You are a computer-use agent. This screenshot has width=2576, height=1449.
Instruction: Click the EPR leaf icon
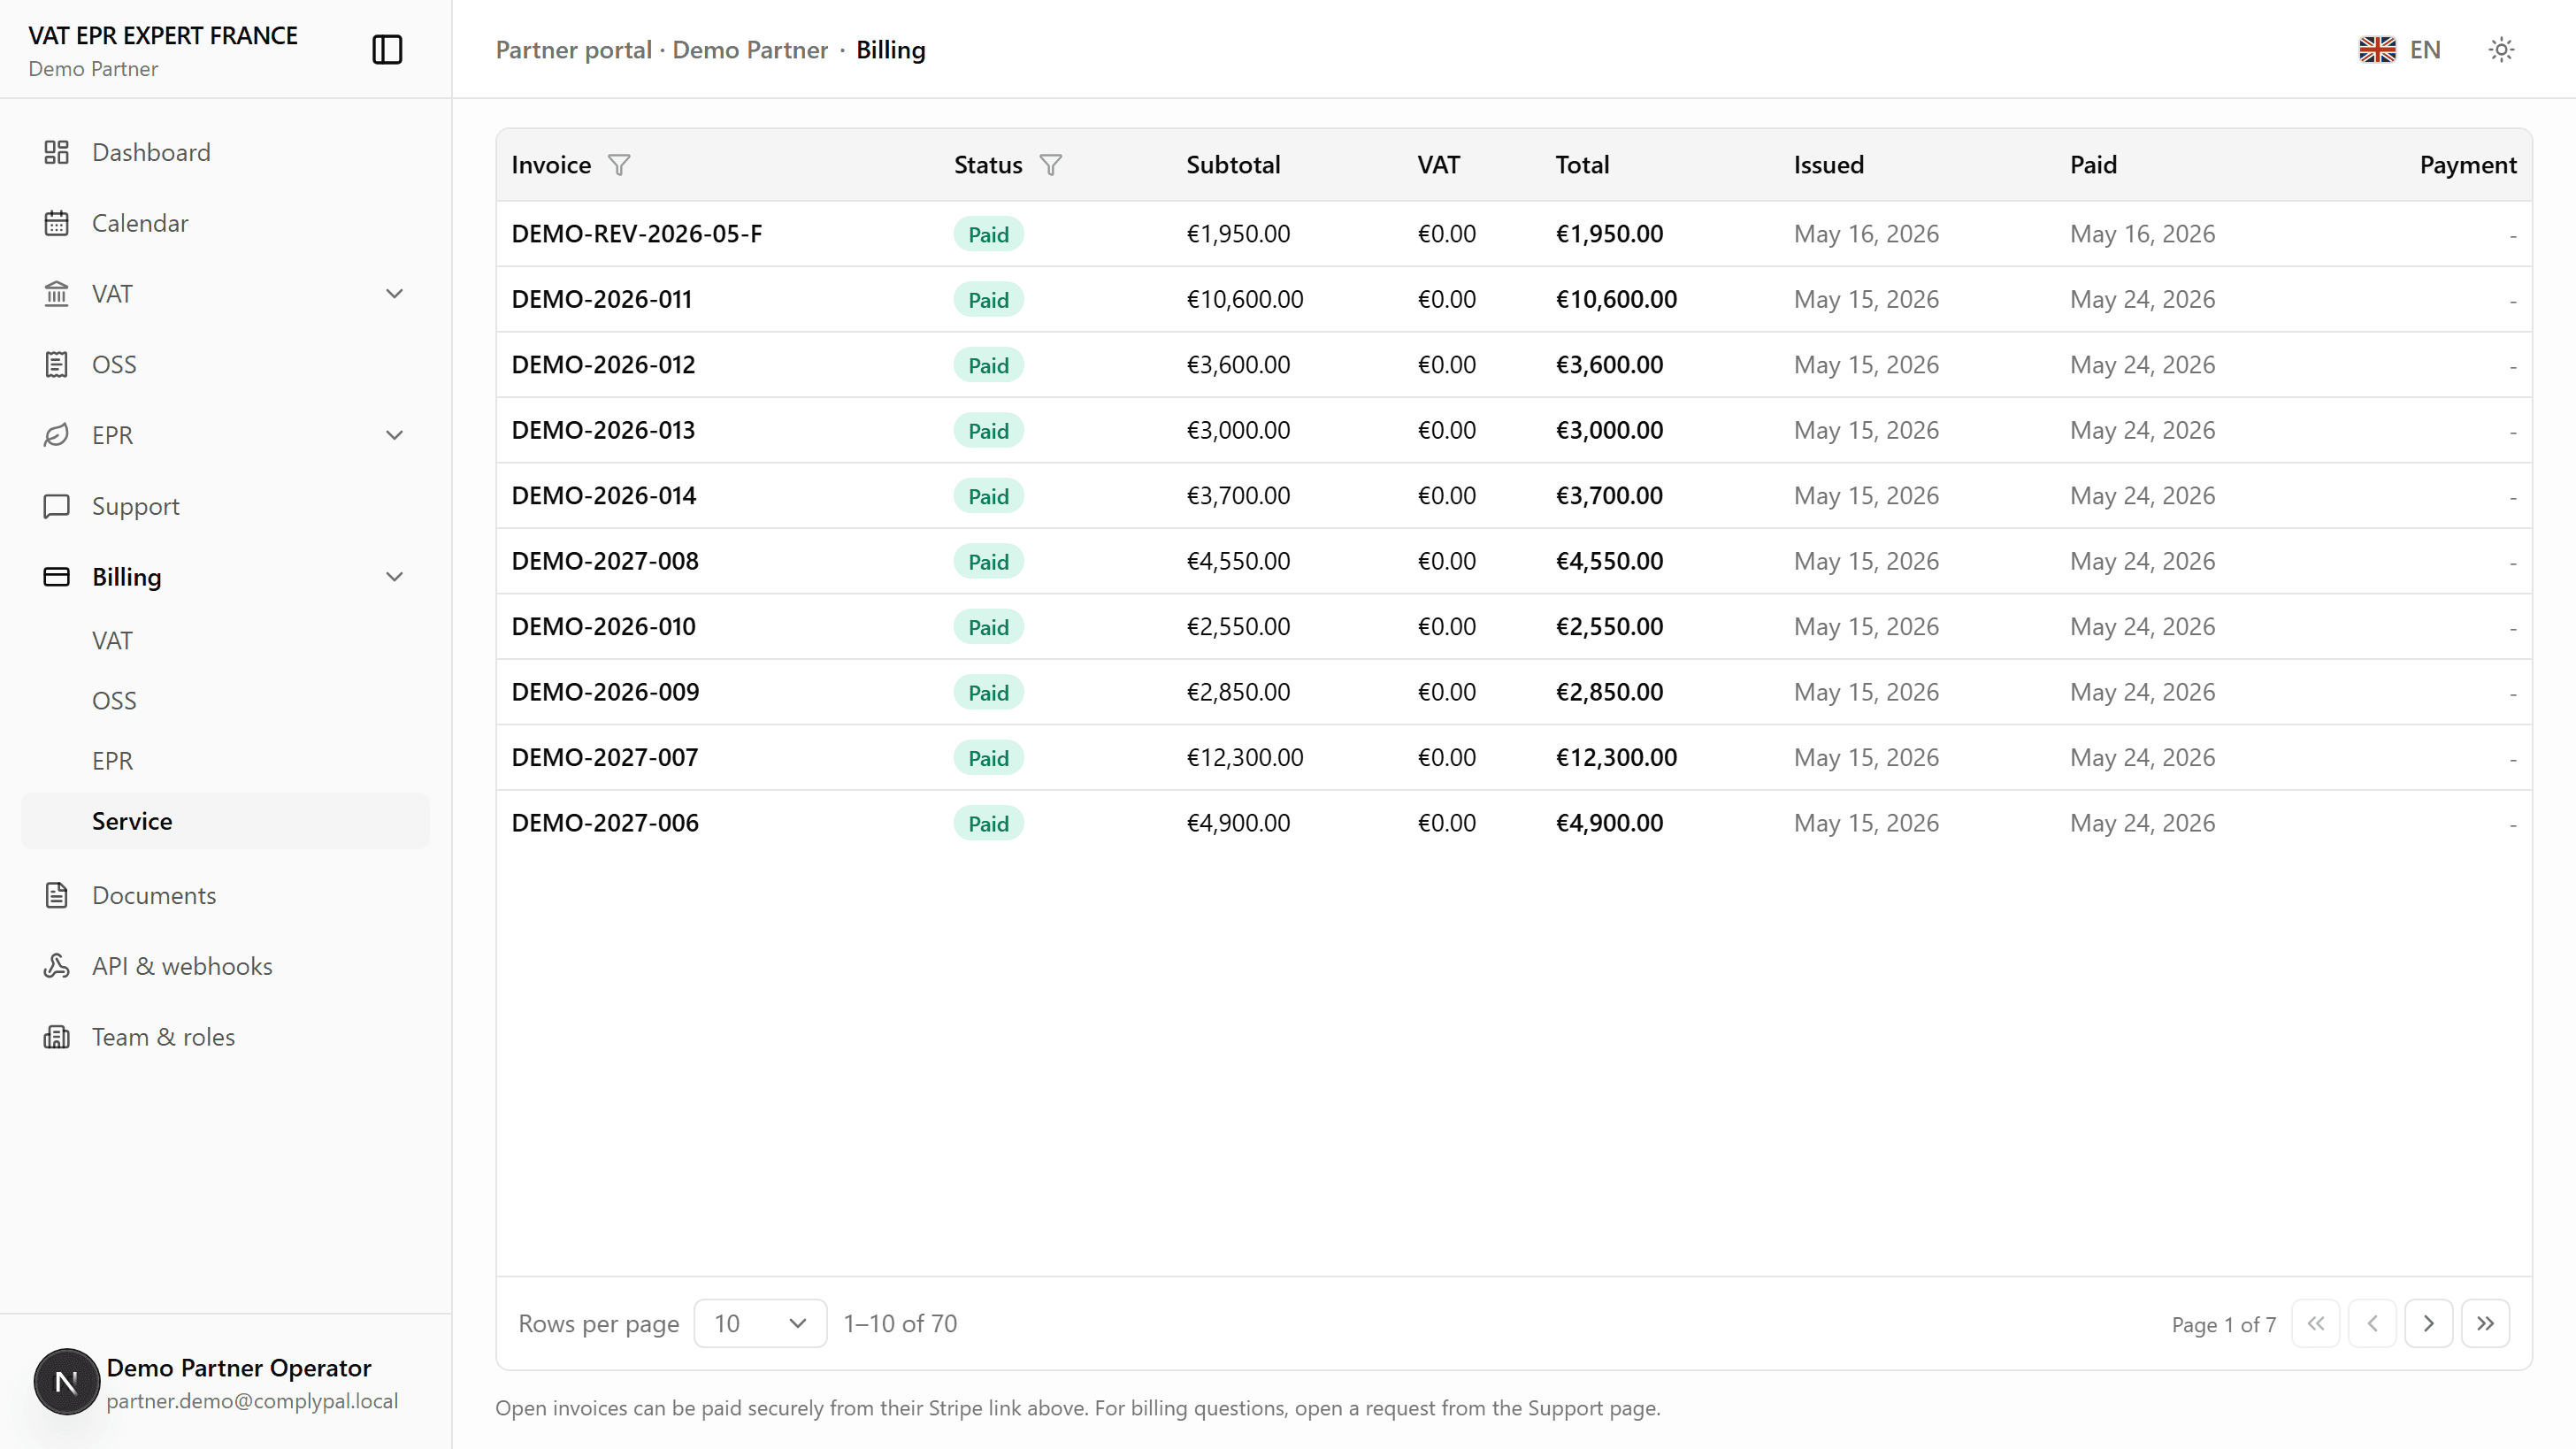(x=56, y=435)
